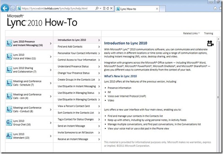Open the Find and Add Contacts topic

coord(77,47)
